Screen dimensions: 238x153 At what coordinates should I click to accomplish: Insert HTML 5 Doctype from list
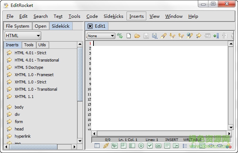coord(29,67)
